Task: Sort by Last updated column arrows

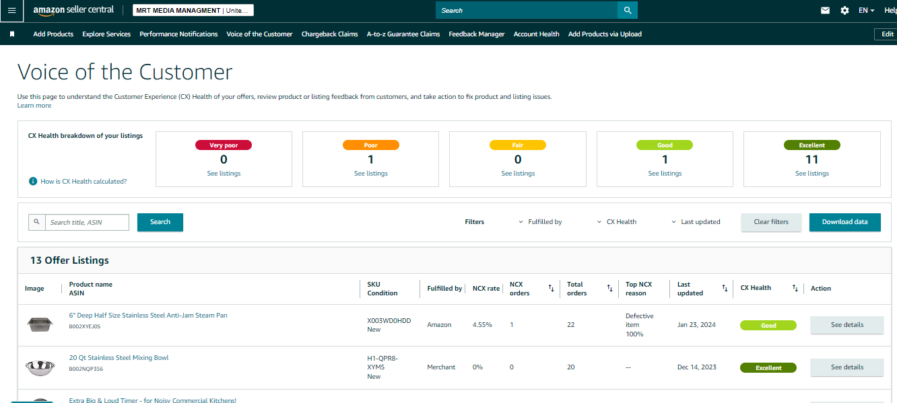Action: coord(725,289)
